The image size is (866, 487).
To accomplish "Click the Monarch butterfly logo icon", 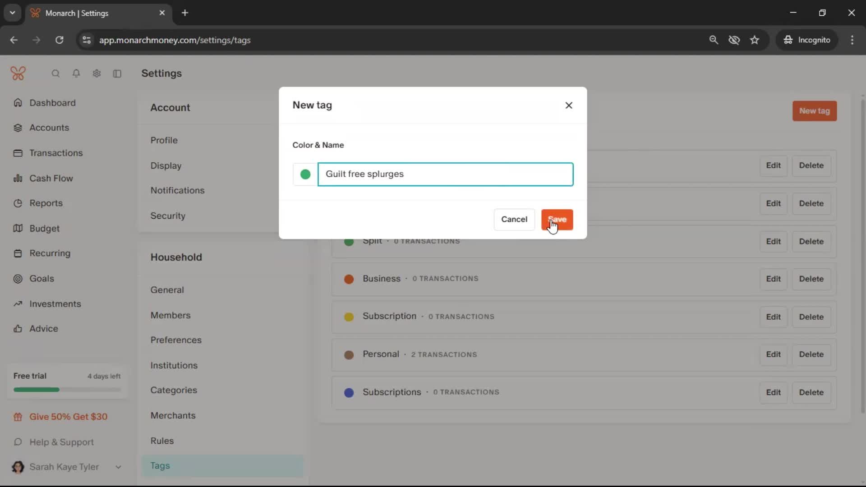I will click(x=18, y=73).
